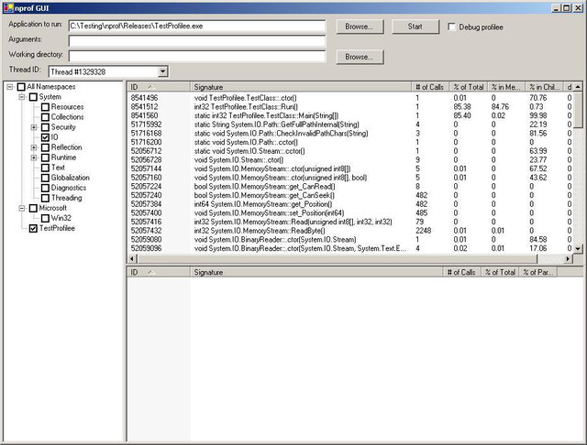Sort upper list by % in Children column
This screenshot has width=587, height=445.
(544, 87)
